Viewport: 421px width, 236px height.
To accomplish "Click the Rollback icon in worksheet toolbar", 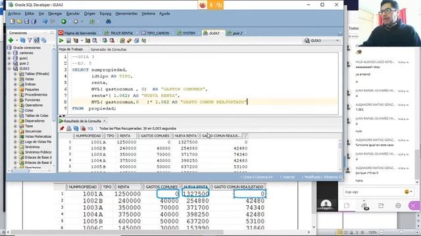I will tap(112, 41).
